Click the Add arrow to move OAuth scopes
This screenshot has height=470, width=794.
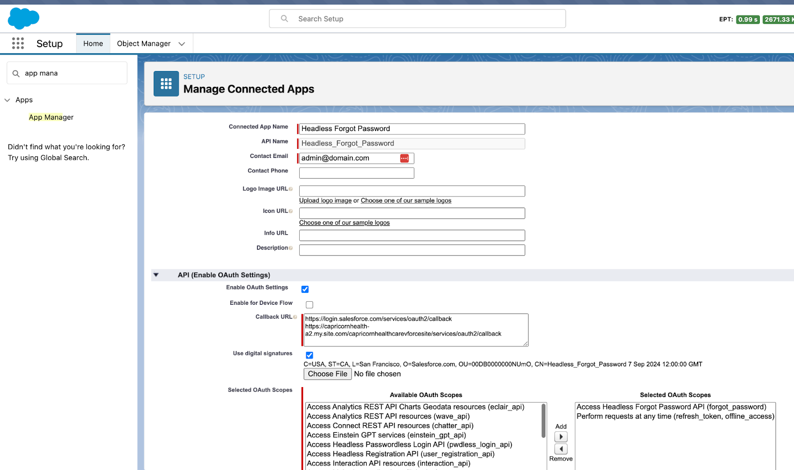tap(560, 436)
